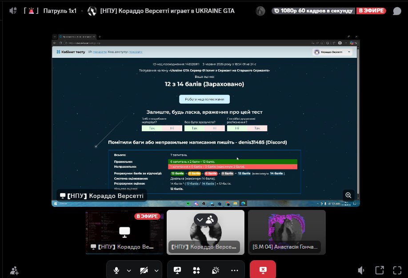408x278 pixels.
Task: Click the green 12 балів badge
Action: point(177,173)
